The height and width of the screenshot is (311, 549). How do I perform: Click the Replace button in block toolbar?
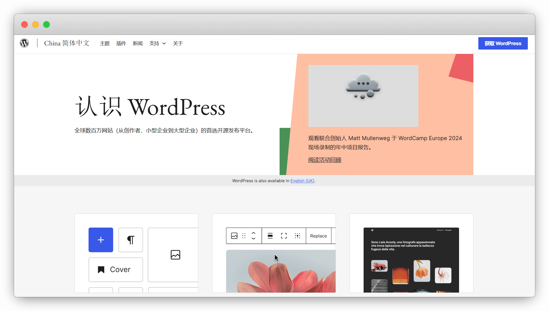click(319, 236)
